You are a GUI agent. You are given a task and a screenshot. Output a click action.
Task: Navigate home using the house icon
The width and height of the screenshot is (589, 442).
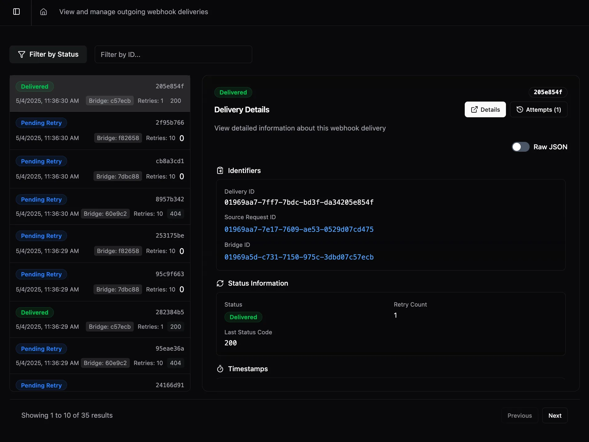pyautogui.click(x=43, y=12)
